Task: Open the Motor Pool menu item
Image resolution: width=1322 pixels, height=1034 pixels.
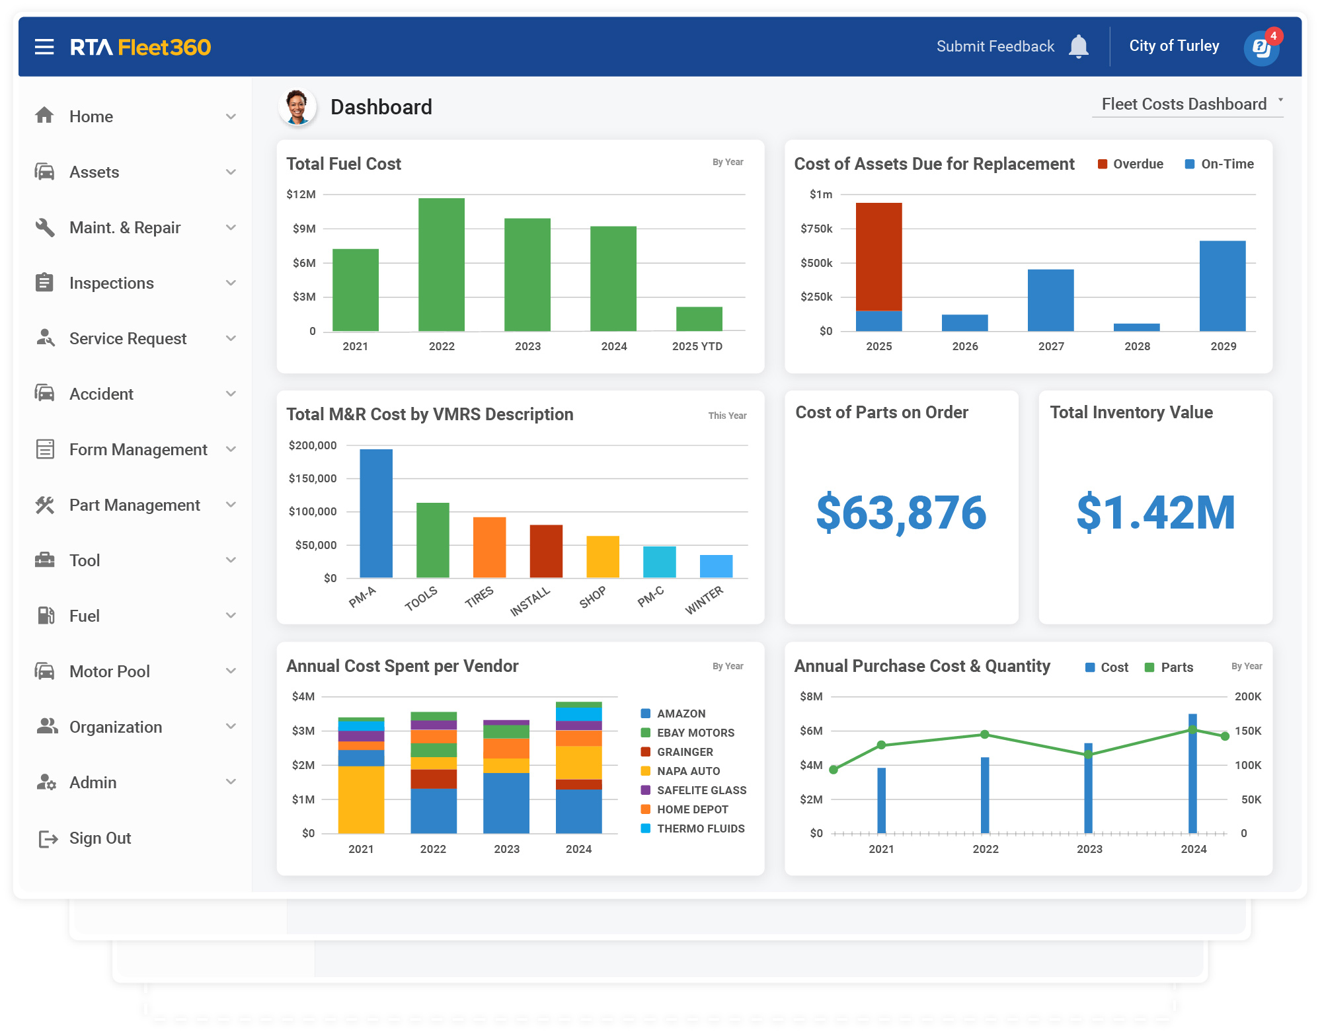Action: coord(110,671)
